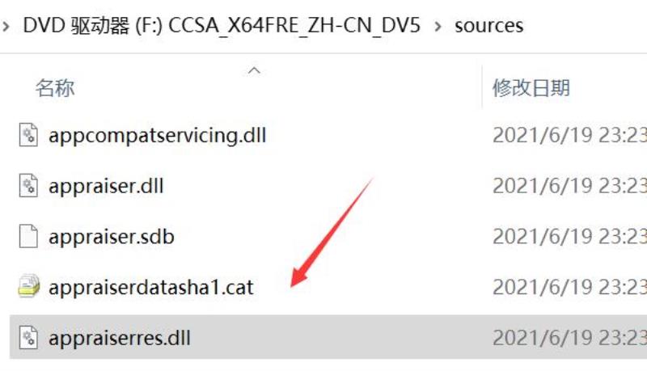Click the modified date of appraiserres.dll

click(569, 338)
